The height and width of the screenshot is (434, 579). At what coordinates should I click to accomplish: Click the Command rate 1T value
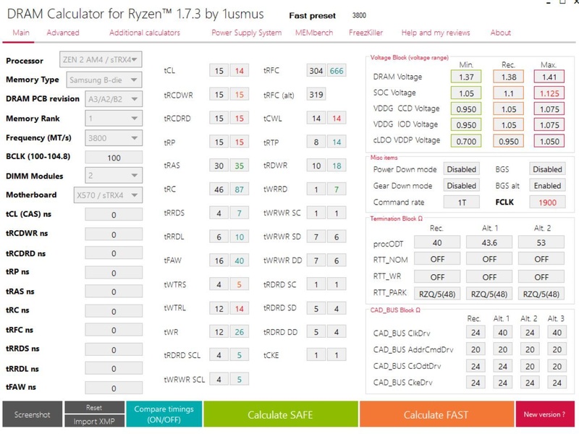462,203
